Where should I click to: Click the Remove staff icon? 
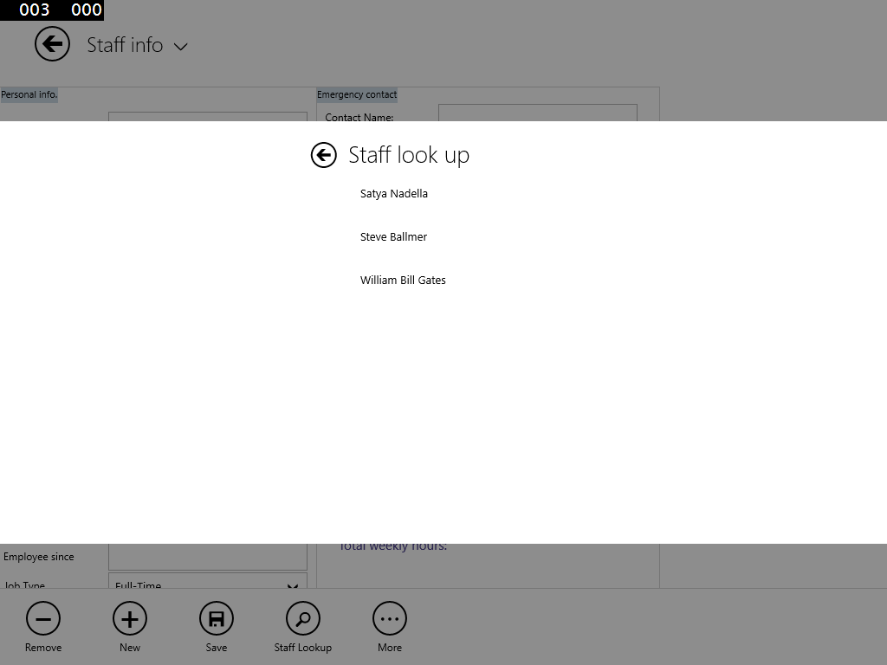click(x=43, y=618)
